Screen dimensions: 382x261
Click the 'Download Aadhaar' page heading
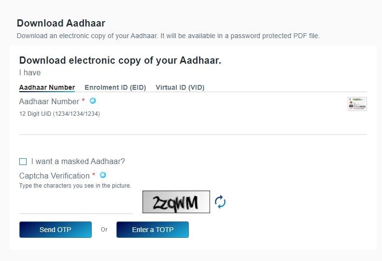61,23
